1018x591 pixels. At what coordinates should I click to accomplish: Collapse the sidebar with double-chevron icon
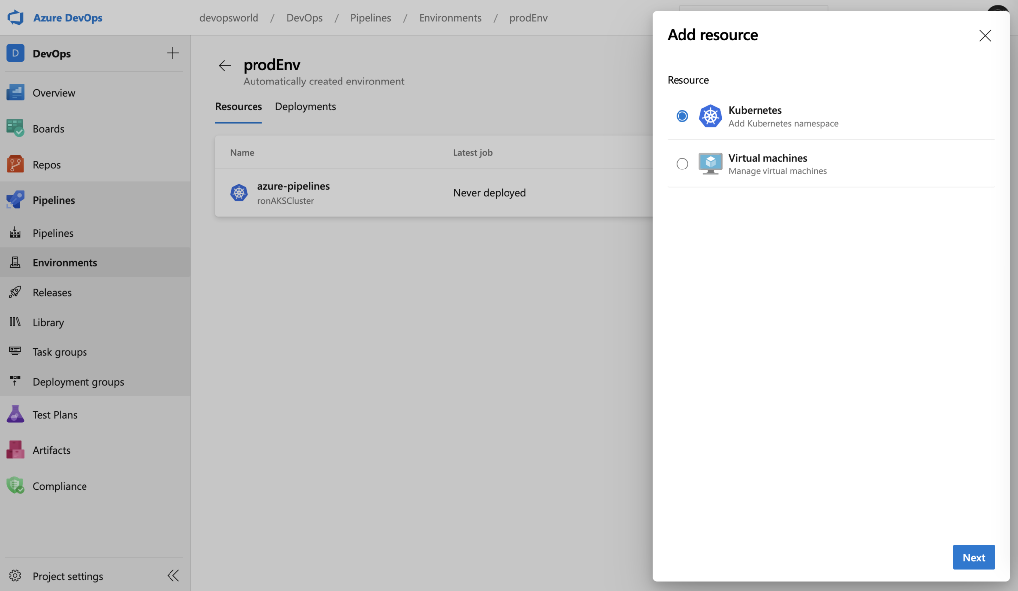pyautogui.click(x=173, y=576)
